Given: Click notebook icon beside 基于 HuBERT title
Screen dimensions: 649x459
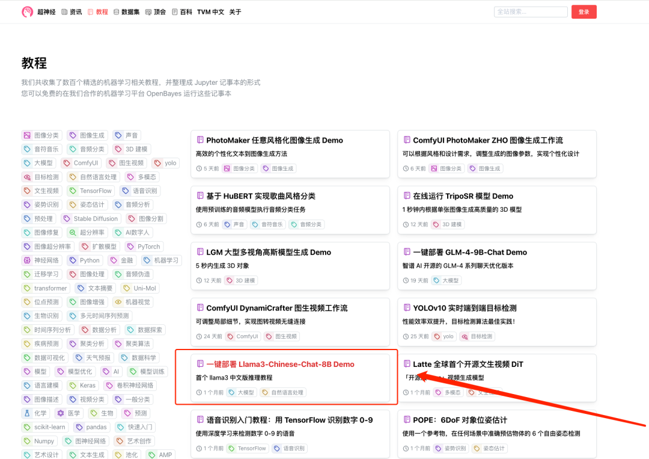Looking at the screenshot, I should coord(200,196).
